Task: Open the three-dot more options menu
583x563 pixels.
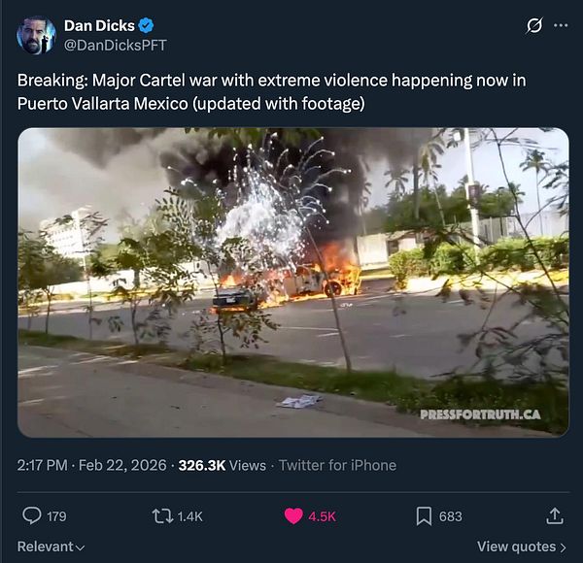Action: [x=561, y=25]
